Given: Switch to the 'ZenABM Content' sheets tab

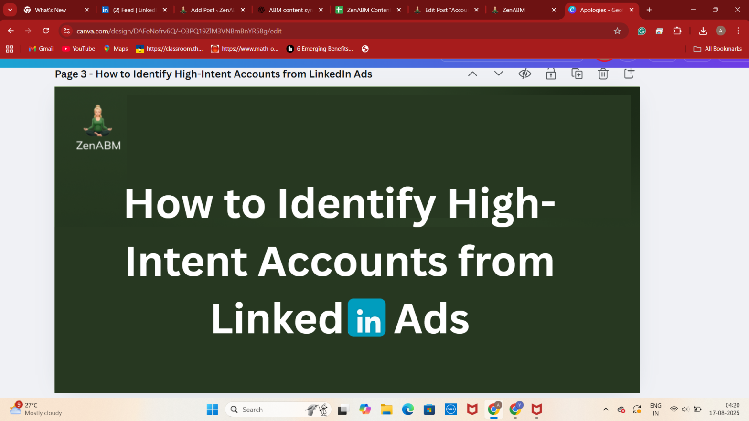Looking at the screenshot, I should tap(368, 10).
